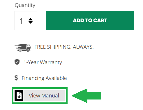The image size is (143, 110).
Task: Click the free shipping truck icon
Action: [x=22, y=48]
